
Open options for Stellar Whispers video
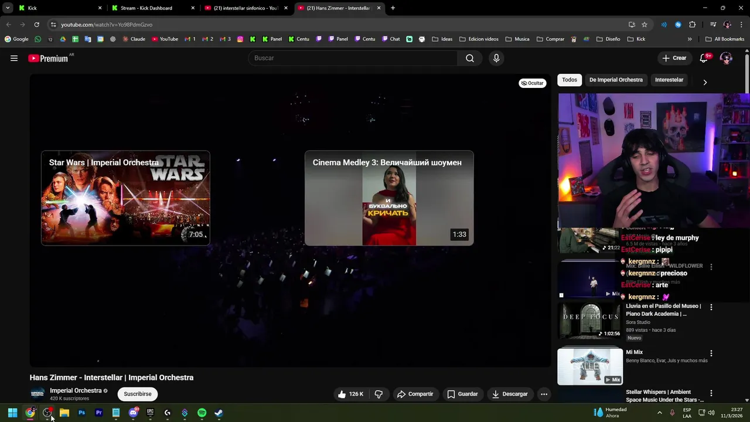711,393
